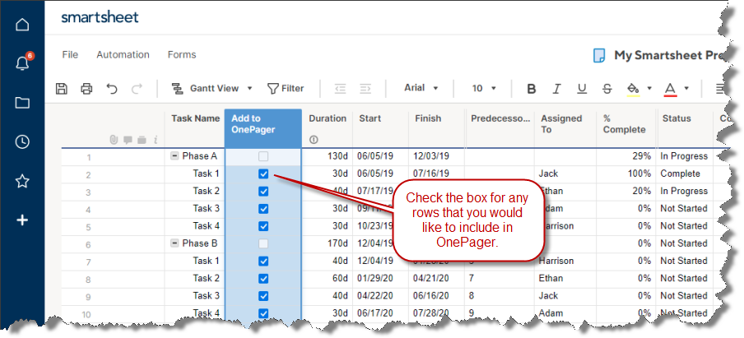The width and height of the screenshot is (744, 338).
Task: Collapse the Phase B group
Action: point(174,243)
